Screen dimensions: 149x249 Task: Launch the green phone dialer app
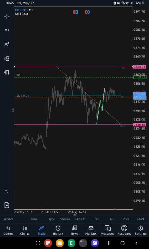(x=72, y=243)
